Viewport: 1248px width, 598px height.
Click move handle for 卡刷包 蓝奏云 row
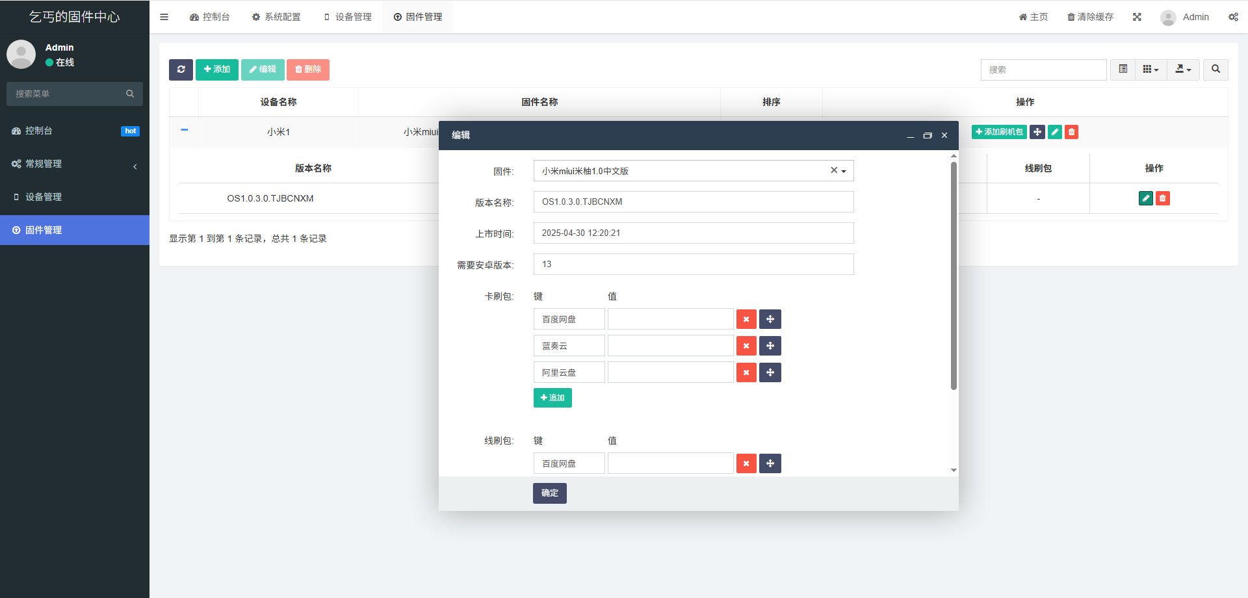pos(770,346)
